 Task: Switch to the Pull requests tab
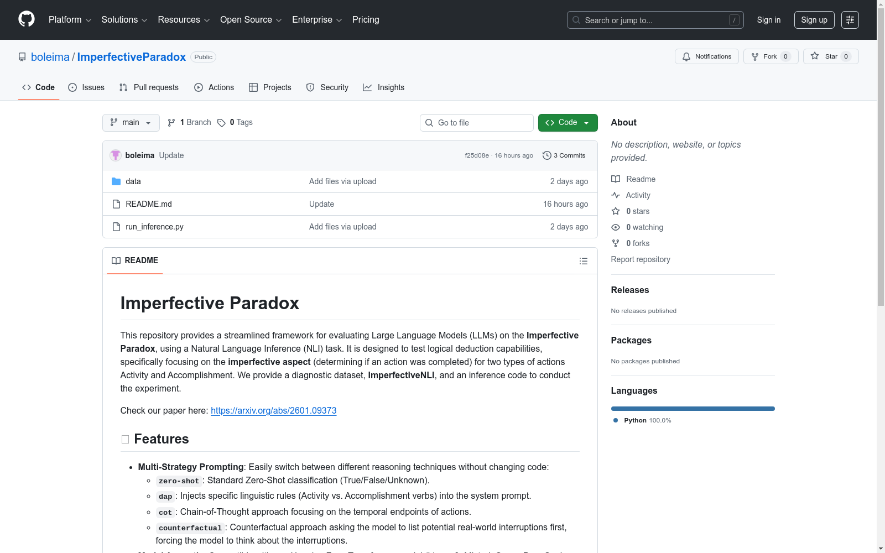[x=149, y=87]
